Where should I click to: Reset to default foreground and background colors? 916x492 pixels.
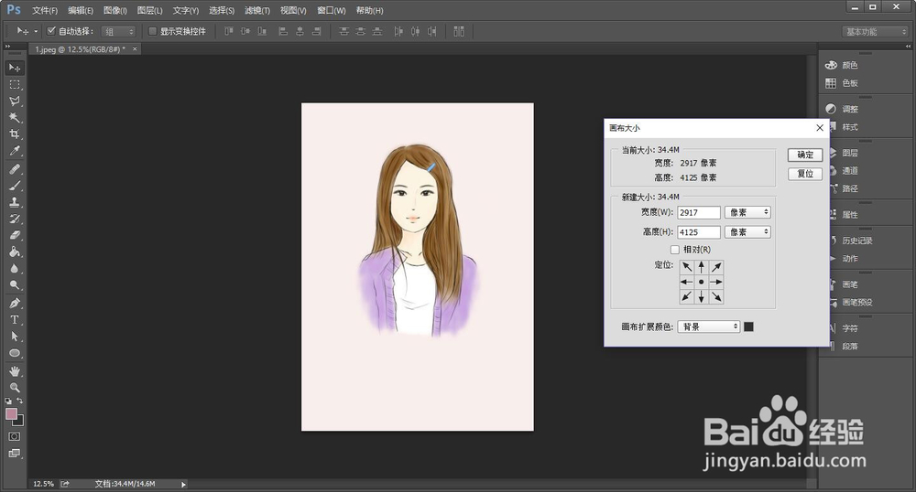pos(8,401)
